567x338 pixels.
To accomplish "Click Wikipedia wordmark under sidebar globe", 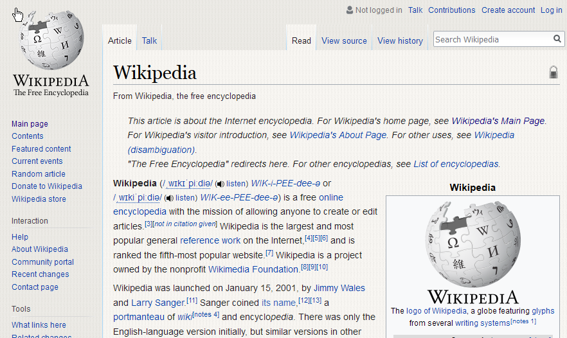I will coord(51,80).
